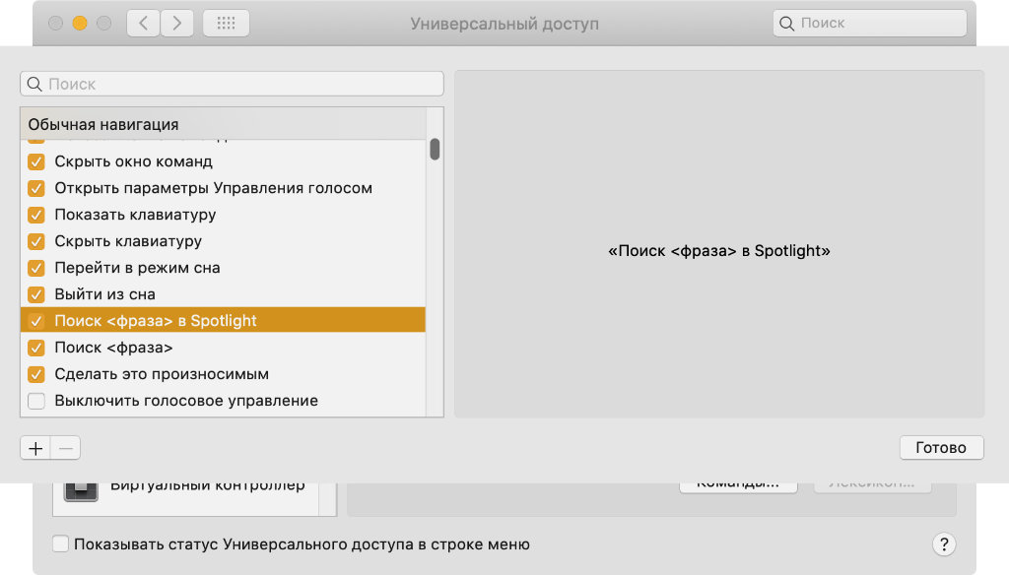This screenshot has width=1009, height=575.
Task: Click the command list scrollbar thumb
Action: [x=435, y=149]
